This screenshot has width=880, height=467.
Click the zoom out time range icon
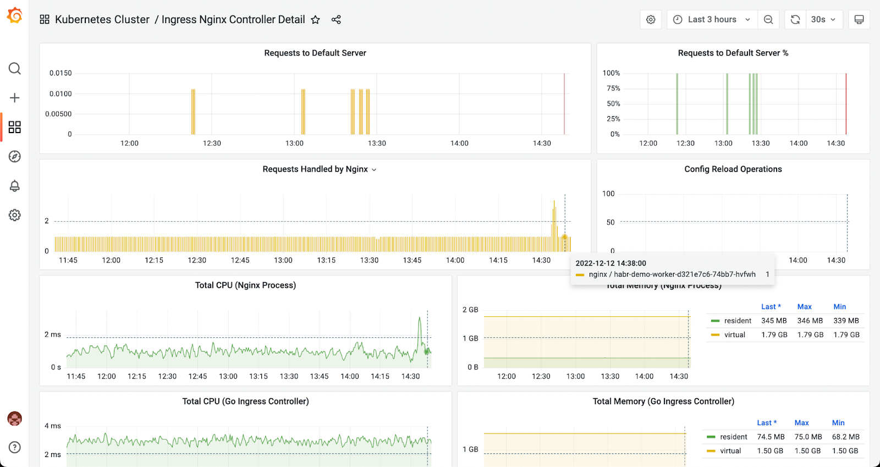click(x=768, y=20)
